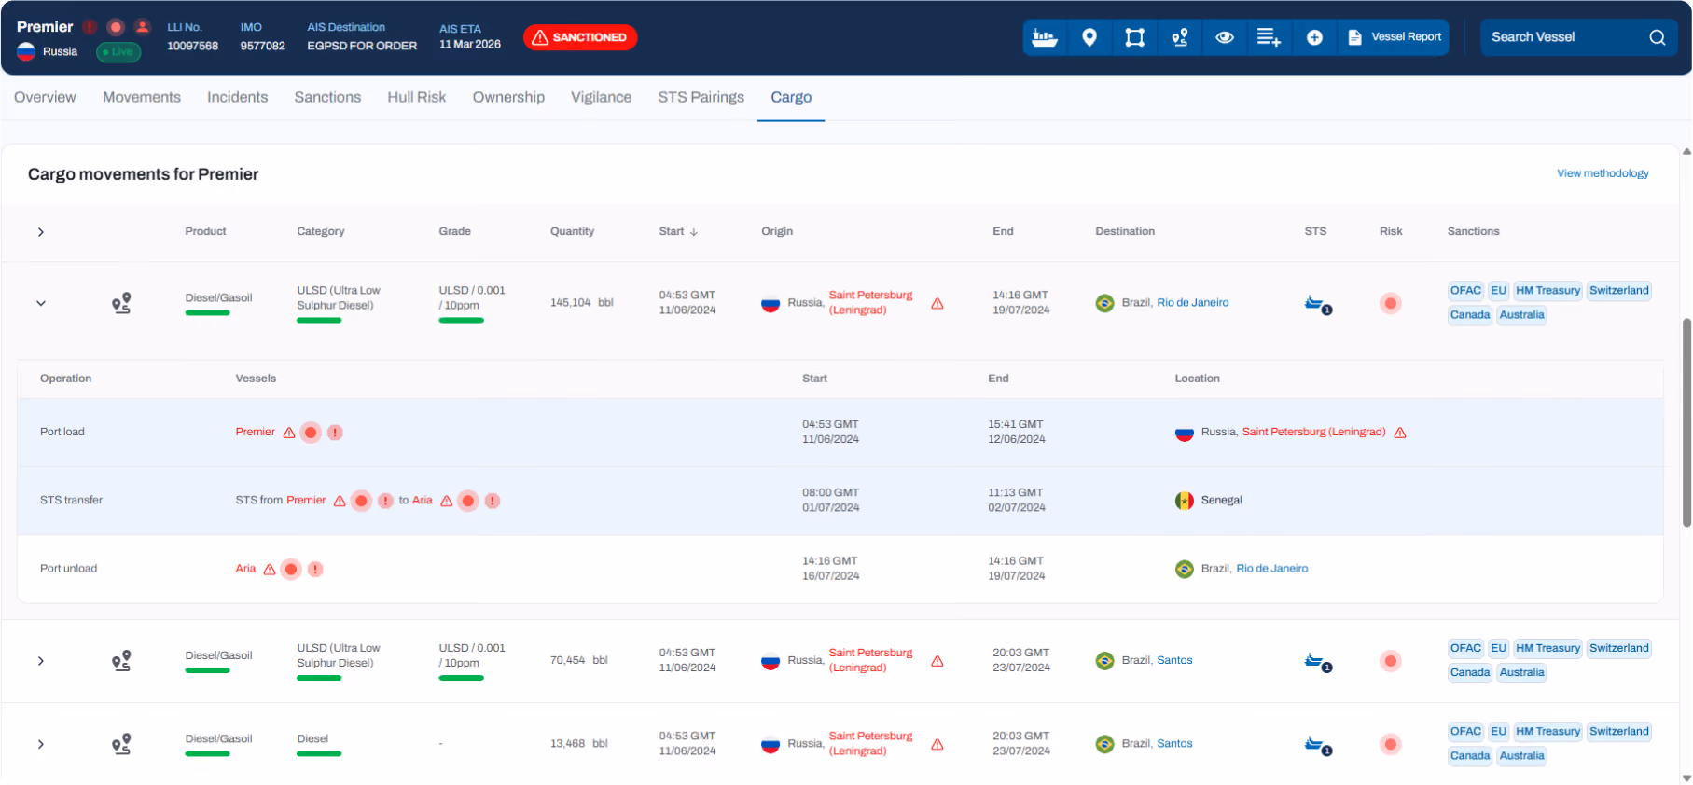Screen dimensions: 1693x785
Task: Click the red risk dot in 13,468 bbl row
Action: pyautogui.click(x=1391, y=744)
